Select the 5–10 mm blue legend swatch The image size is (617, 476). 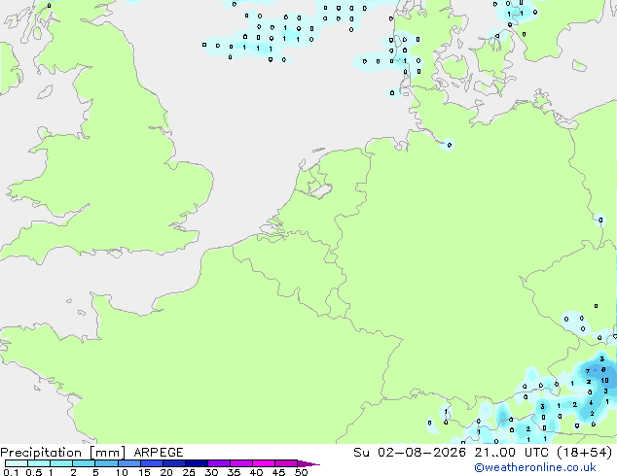pyautogui.click(x=106, y=463)
